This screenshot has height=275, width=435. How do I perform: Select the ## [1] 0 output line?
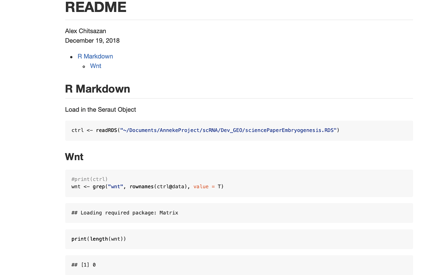[x=83, y=265]
